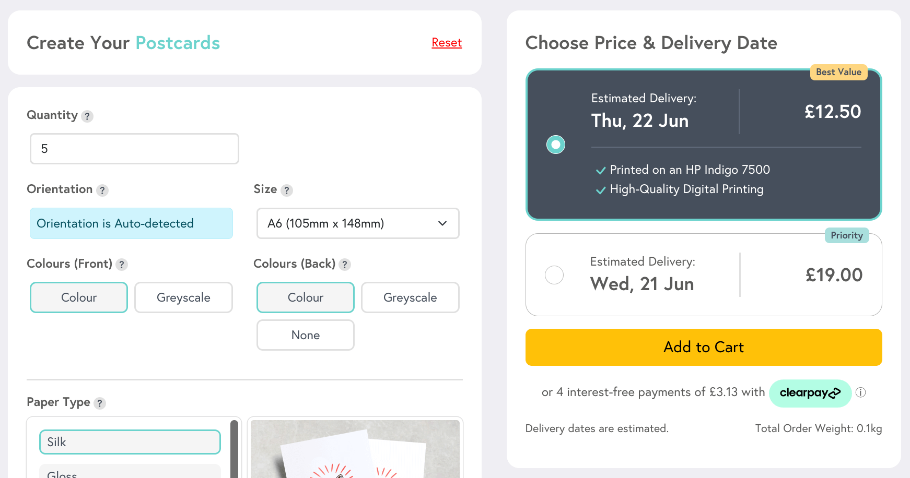This screenshot has height=478, width=910.
Task: Click the Size help icon
Action: coord(286,190)
